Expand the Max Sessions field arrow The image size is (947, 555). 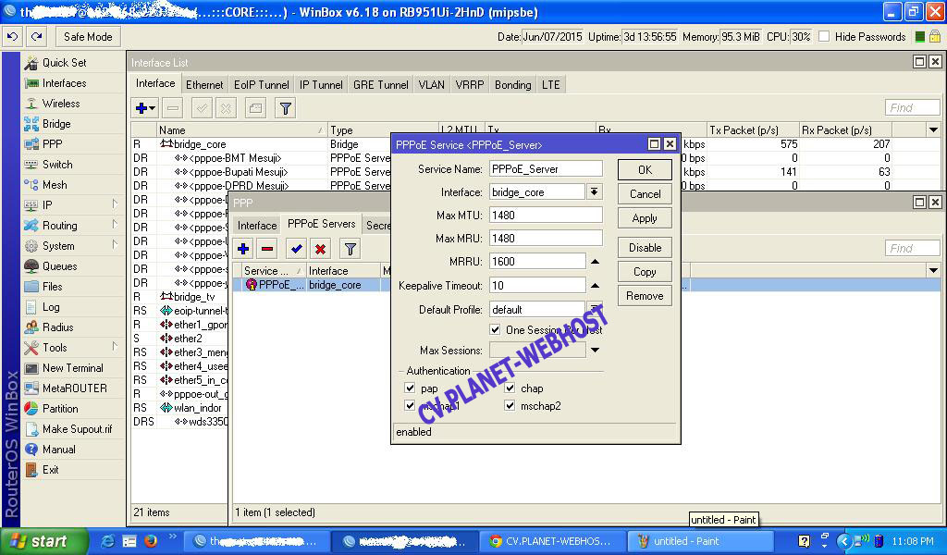coord(595,351)
